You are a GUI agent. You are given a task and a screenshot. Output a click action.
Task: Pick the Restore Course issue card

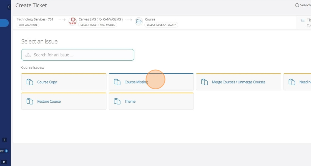tap(64, 102)
